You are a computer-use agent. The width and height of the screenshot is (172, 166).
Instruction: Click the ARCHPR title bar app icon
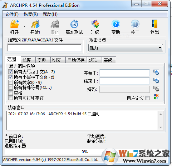pos(5,5)
